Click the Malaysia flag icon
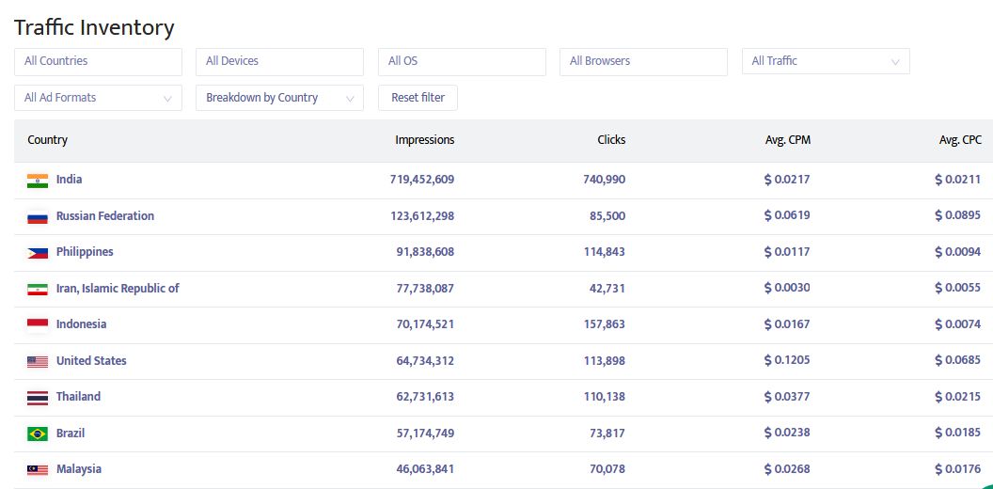The width and height of the screenshot is (993, 489). point(38,470)
